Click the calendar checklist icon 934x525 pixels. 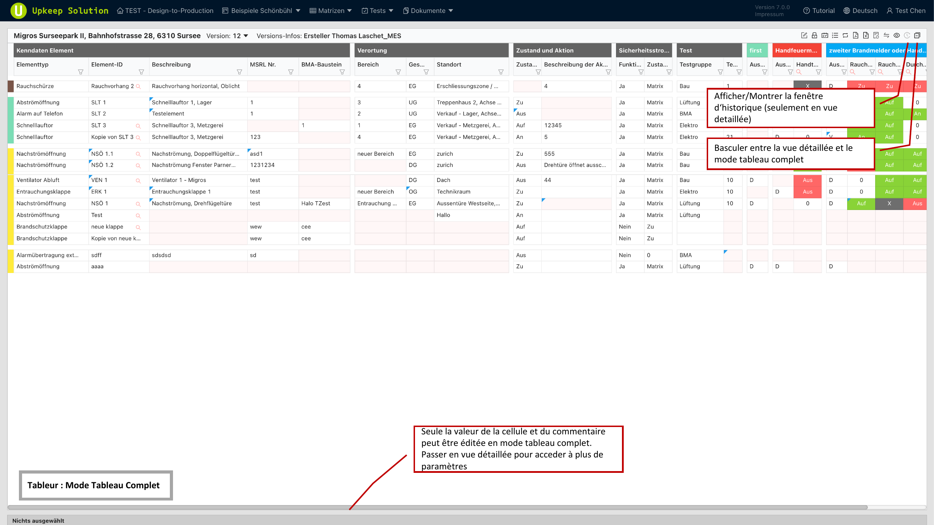click(x=824, y=35)
